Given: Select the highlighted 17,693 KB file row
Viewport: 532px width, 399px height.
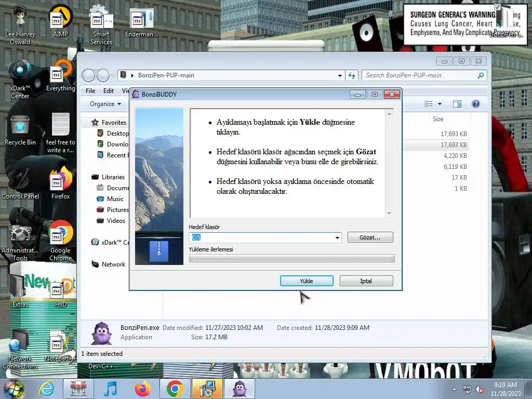Looking at the screenshot, I should (436, 145).
